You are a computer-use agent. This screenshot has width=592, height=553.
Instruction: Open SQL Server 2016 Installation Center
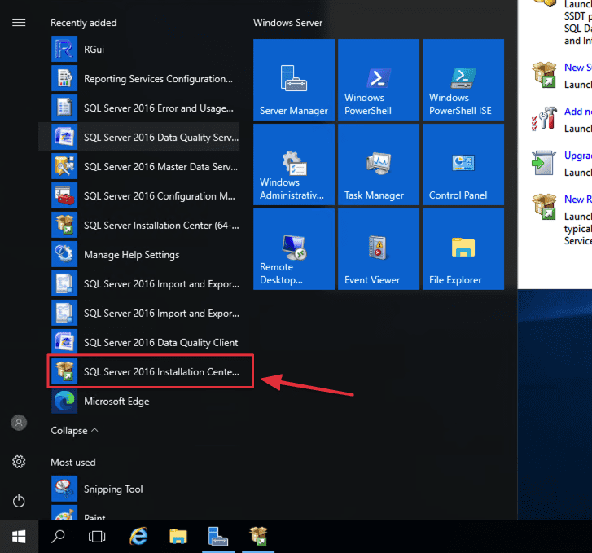click(151, 372)
